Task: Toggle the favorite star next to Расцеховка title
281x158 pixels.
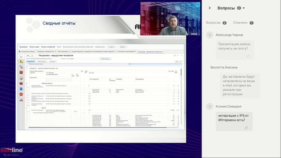Action: pyautogui.click(x=36, y=56)
